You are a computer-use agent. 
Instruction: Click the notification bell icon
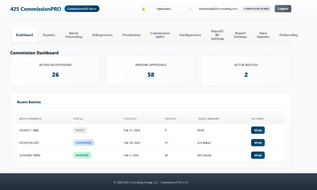coord(144,9)
